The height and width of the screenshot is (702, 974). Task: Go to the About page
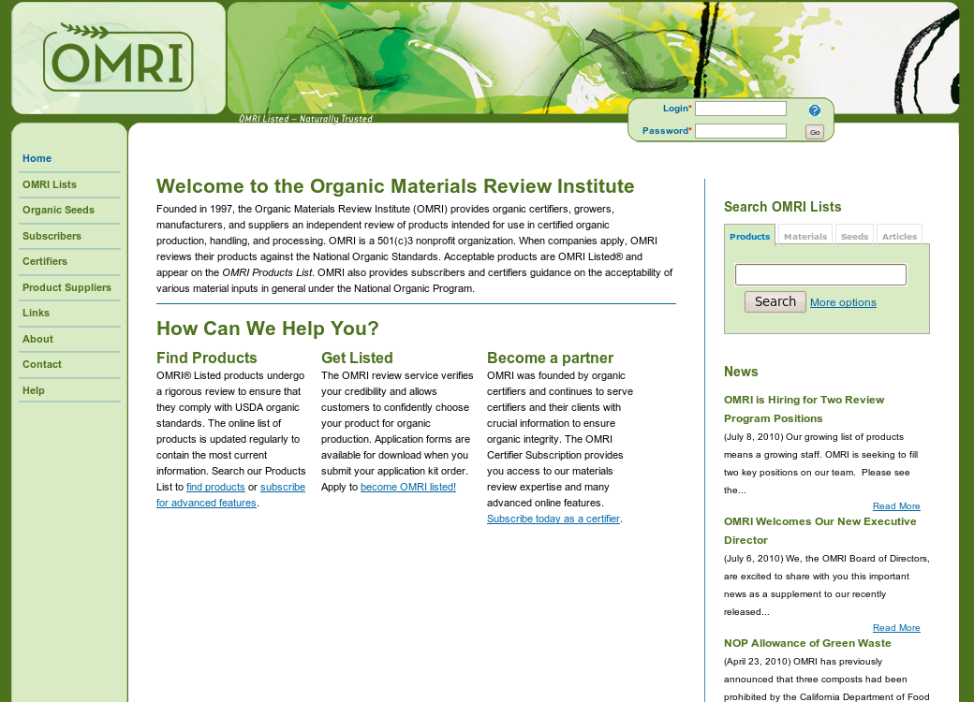point(37,339)
